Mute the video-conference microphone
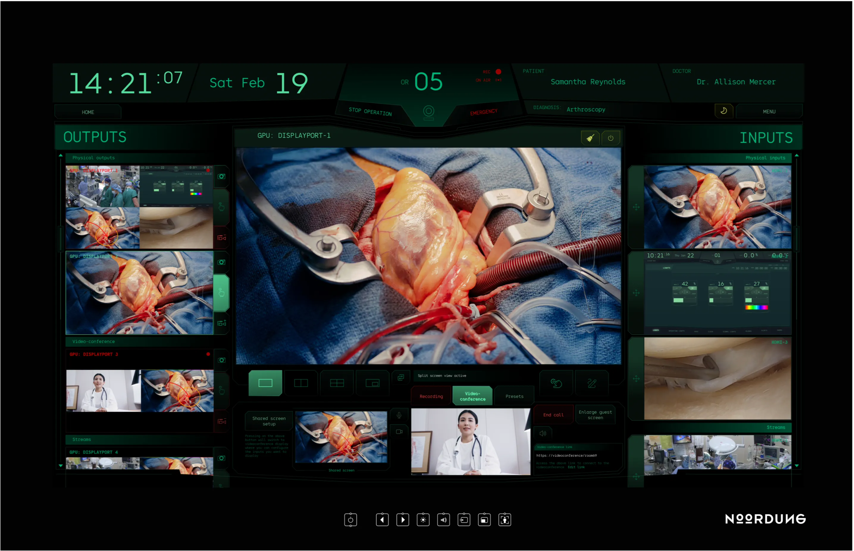The height and width of the screenshot is (551, 854). [399, 415]
